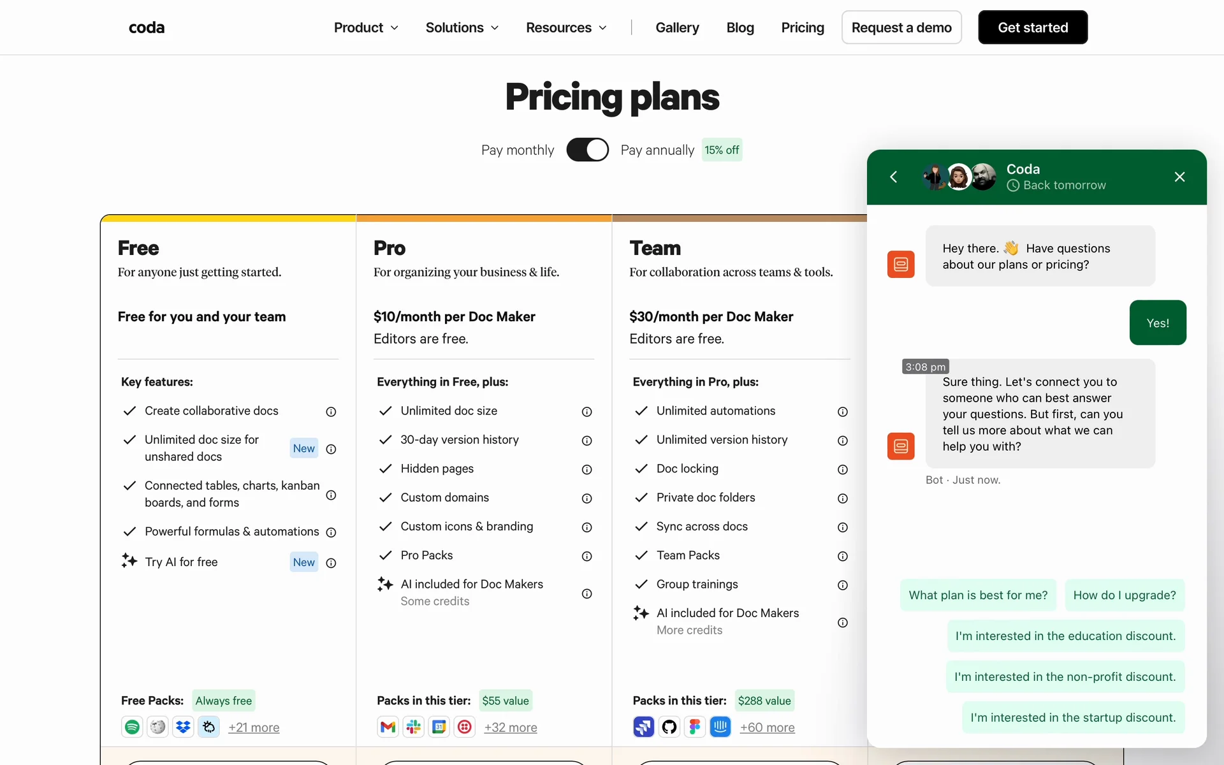Toggle the monthly/annual billing switch

[587, 150]
